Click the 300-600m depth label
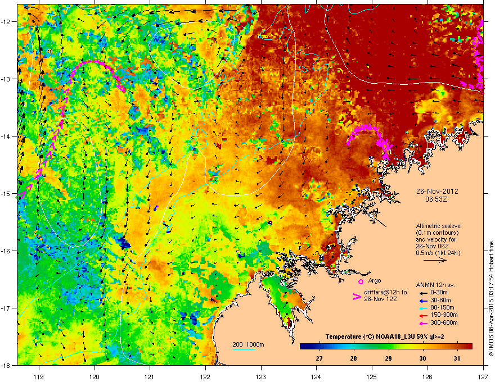 pyautogui.click(x=444, y=323)
